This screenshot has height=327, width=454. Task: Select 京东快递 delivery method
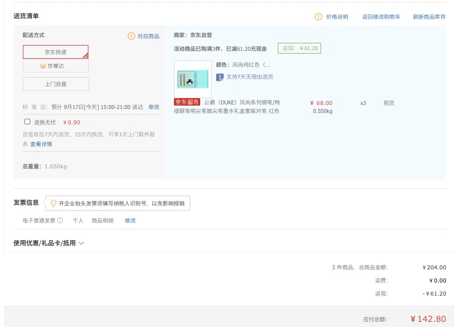click(55, 52)
